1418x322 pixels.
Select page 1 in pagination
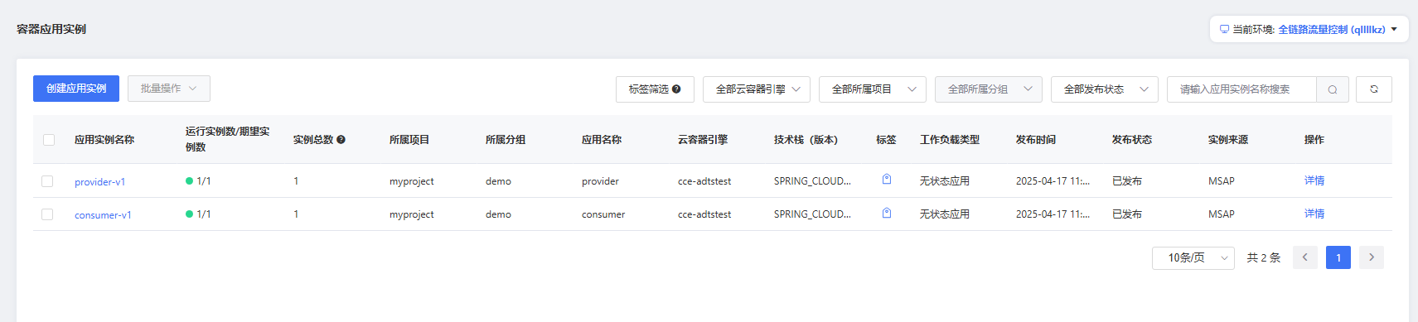pos(1338,257)
